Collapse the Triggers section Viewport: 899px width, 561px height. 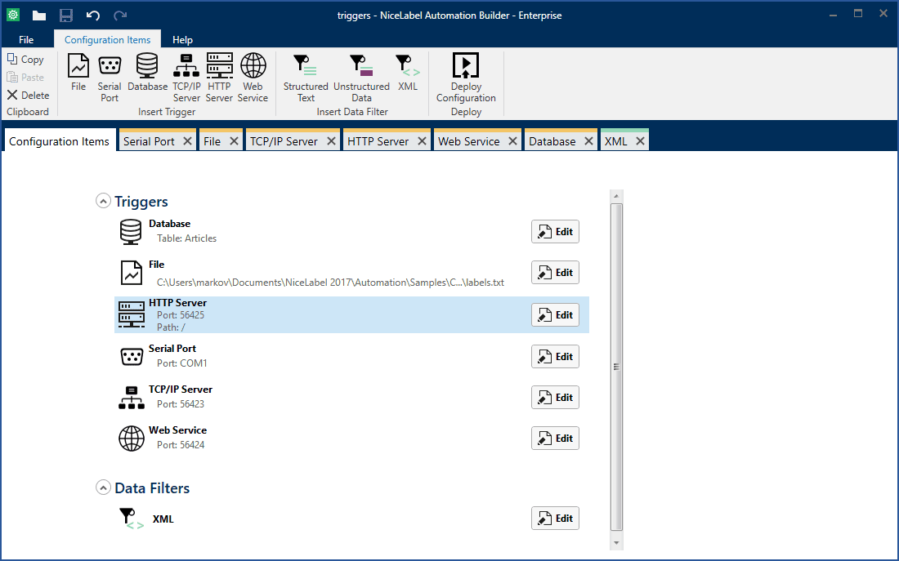[x=103, y=200]
